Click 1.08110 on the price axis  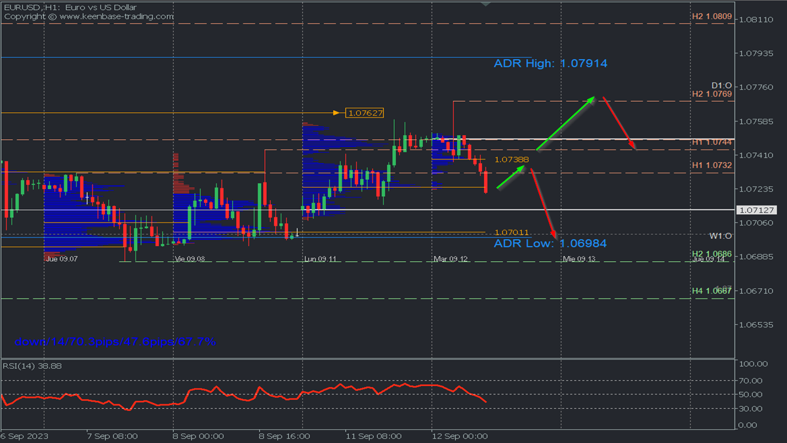coord(756,20)
